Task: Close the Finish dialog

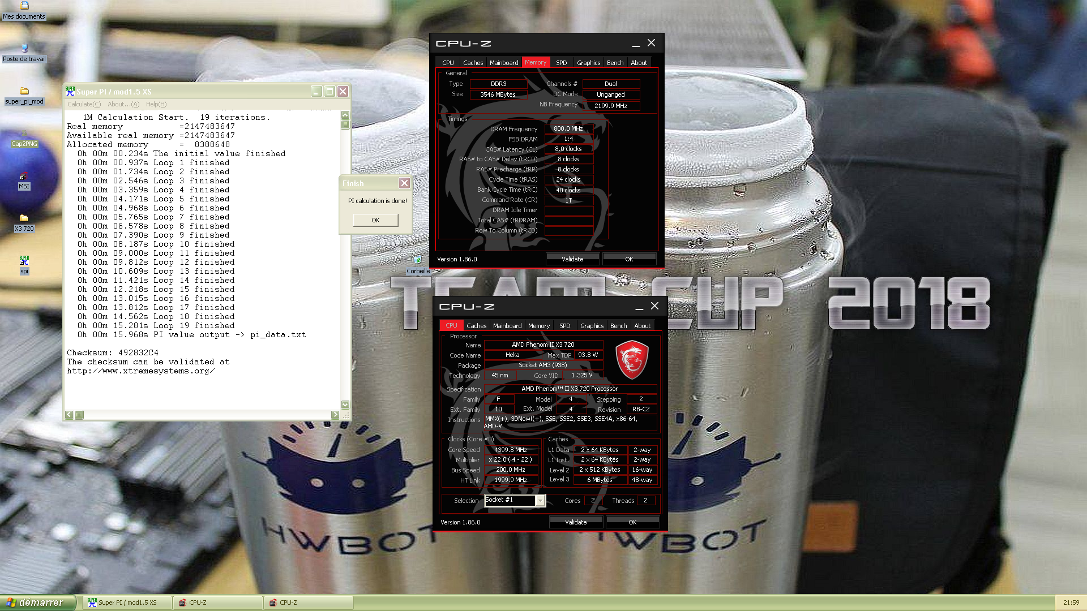Action: (404, 183)
